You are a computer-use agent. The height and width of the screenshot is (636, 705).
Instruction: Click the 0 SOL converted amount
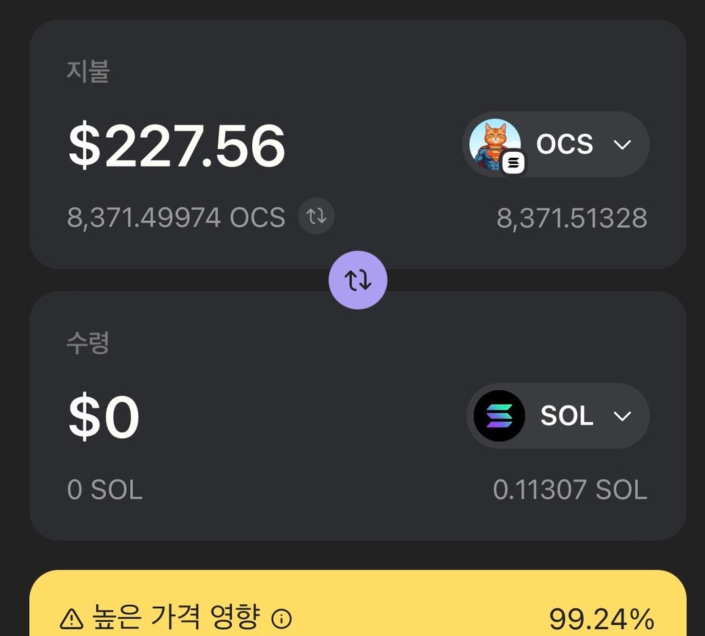104,490
